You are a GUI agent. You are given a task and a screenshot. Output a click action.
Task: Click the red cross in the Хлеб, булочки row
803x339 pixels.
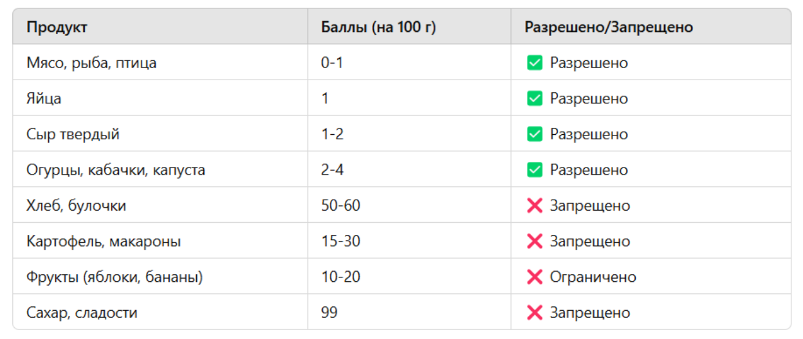534,206
